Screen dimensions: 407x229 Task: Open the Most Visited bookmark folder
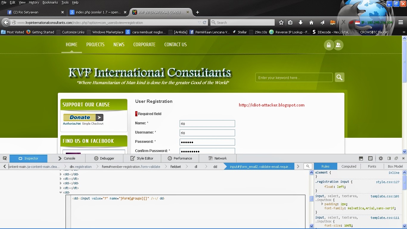click(x=13, y=32)
